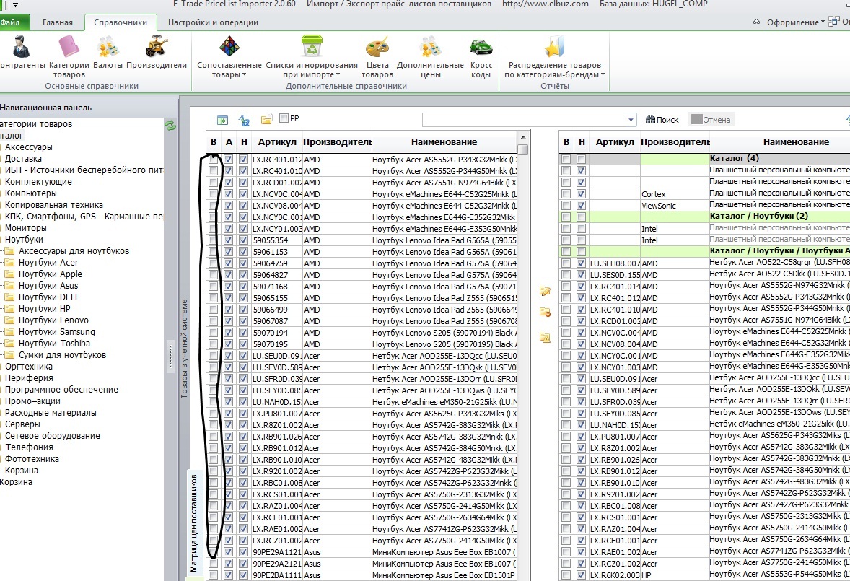This screenshot has height=581, width=850.
Task: Sort left grid by Артикул column header
Action: [x=277, y=142]
